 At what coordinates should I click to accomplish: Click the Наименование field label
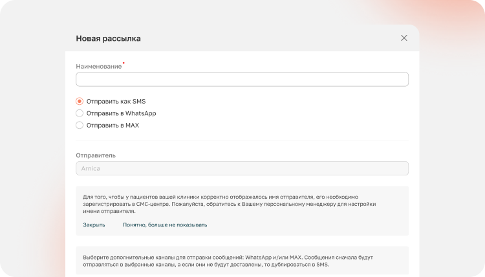[99, 67]
